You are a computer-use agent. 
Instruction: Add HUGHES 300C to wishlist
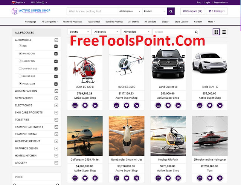(x=127, y=105)
